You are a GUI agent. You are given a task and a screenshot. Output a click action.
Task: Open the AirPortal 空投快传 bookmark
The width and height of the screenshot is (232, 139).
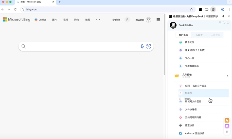204,133
